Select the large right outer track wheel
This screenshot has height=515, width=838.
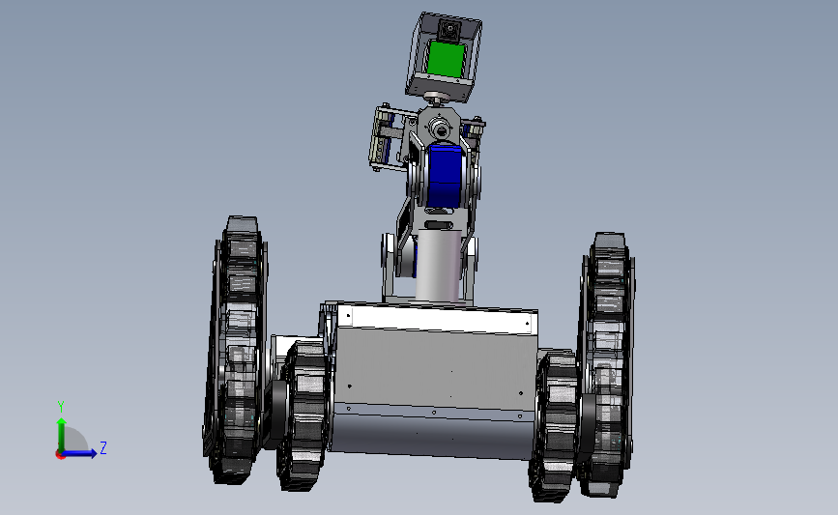point(607,365)
